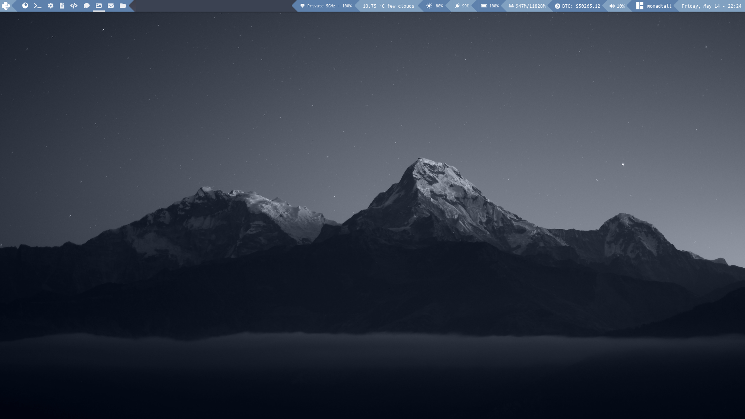Select the active image workspace tab
This screenshot has width=745, height=419.
(x=99, y=6)
